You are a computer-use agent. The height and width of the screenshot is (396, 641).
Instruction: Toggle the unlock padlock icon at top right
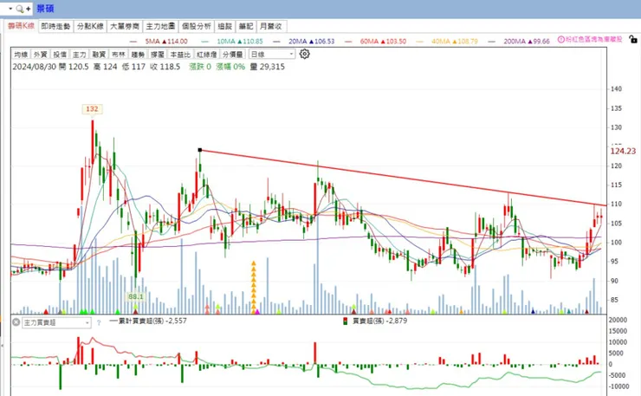[x=633, y=39]
